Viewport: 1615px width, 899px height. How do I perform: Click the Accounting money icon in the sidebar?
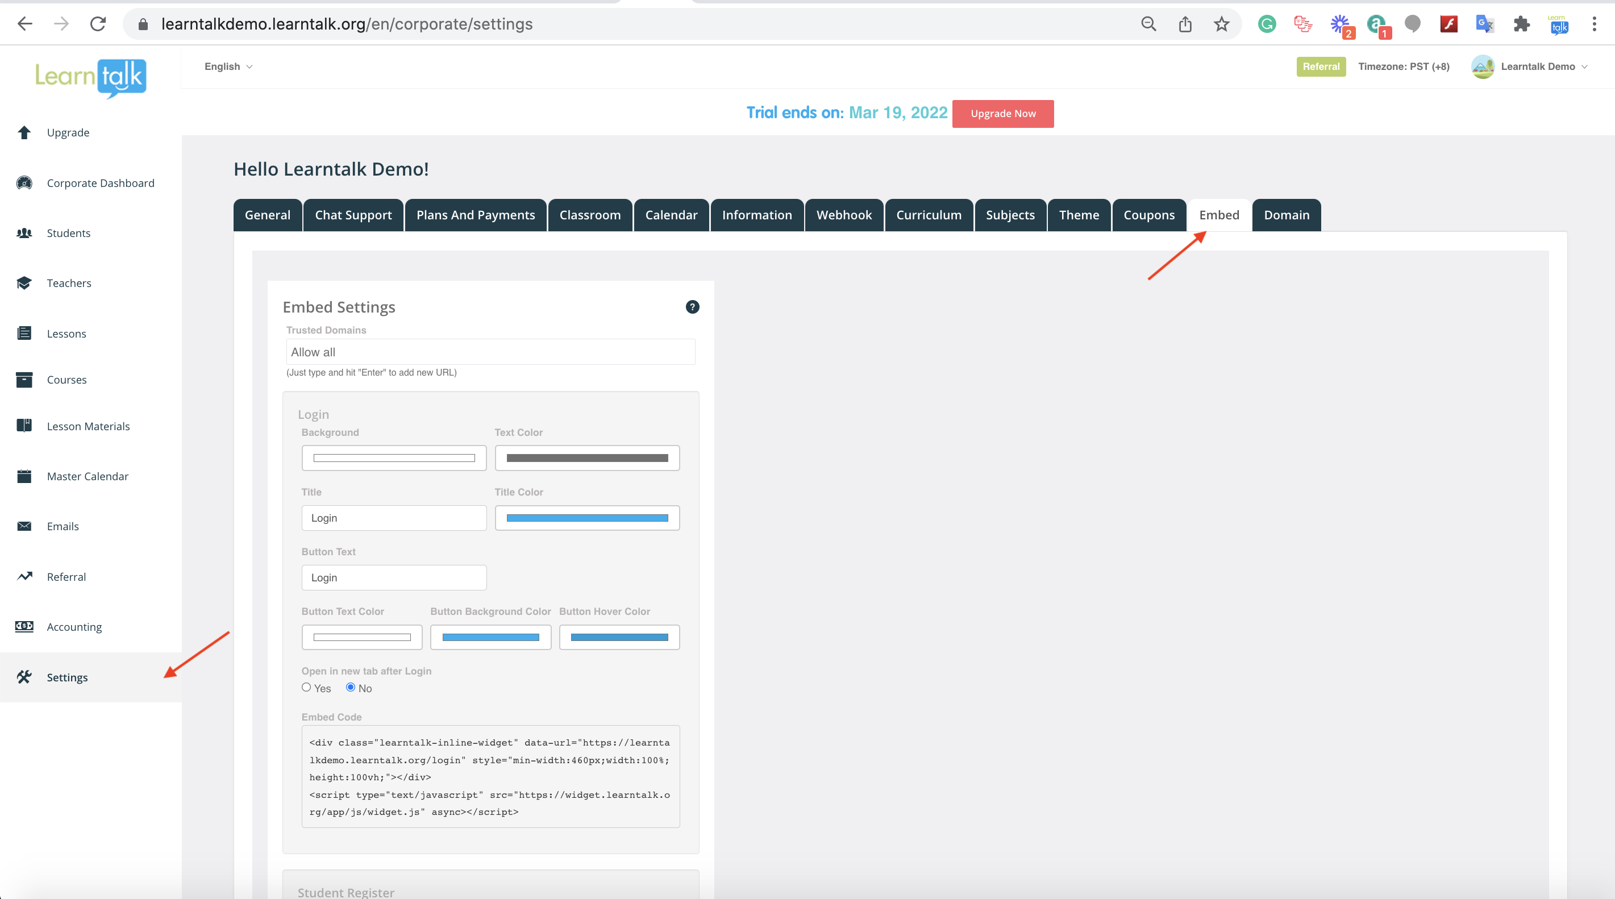[x=24, y=626]
